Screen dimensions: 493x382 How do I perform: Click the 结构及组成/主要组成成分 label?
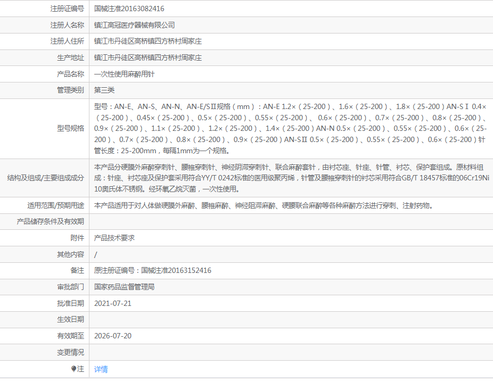[x=46, y=178]
